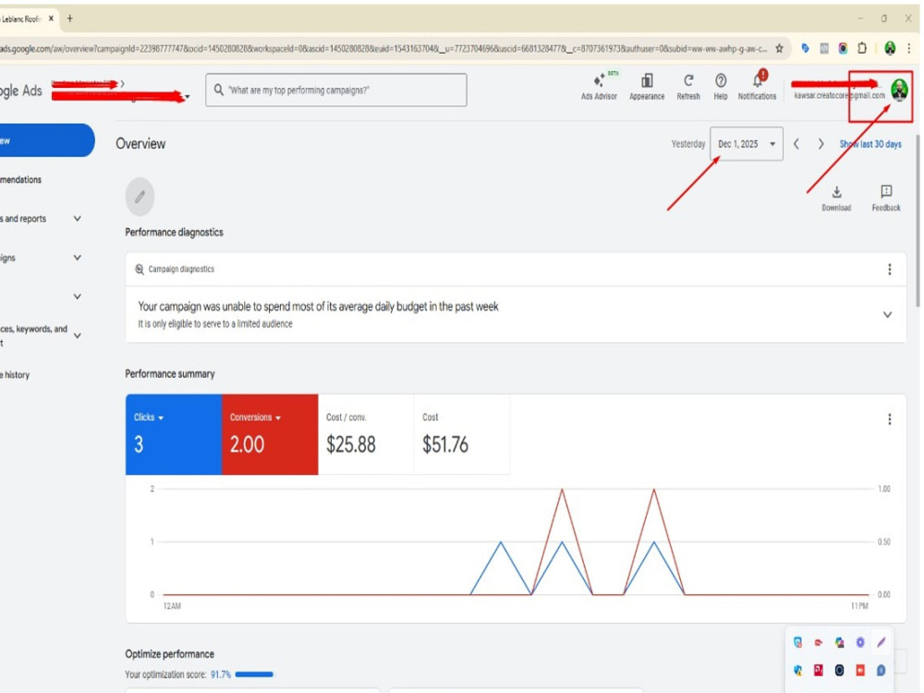The width and height of the screenshot is (924, 693).
Task: Bookmark this page with the star icon
Action: [779, 48]
